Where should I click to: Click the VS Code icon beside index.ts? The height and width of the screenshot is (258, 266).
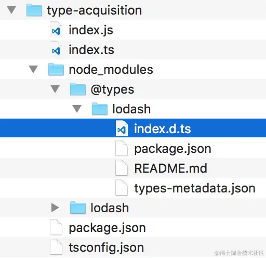pos(56,49)
